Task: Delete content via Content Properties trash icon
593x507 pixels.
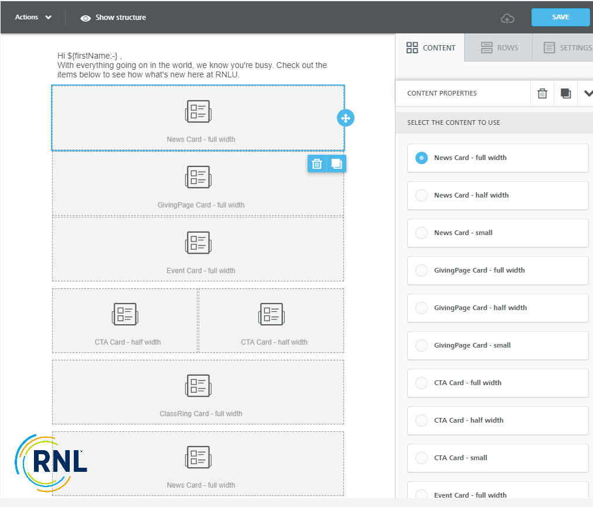Action: [543, 93]
